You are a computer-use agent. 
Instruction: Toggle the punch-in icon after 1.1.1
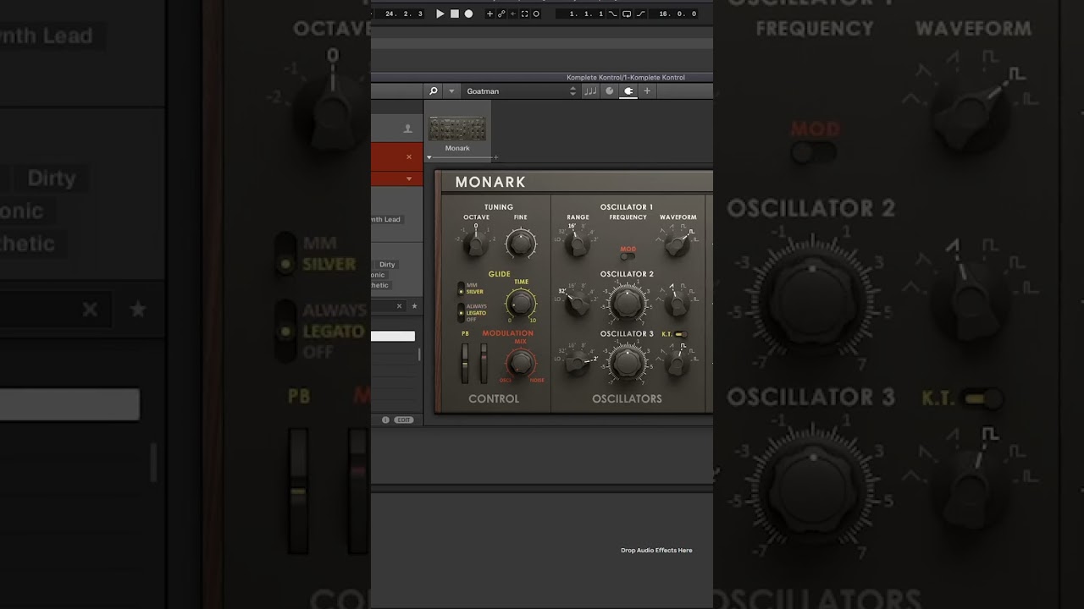tap(613, 14)
